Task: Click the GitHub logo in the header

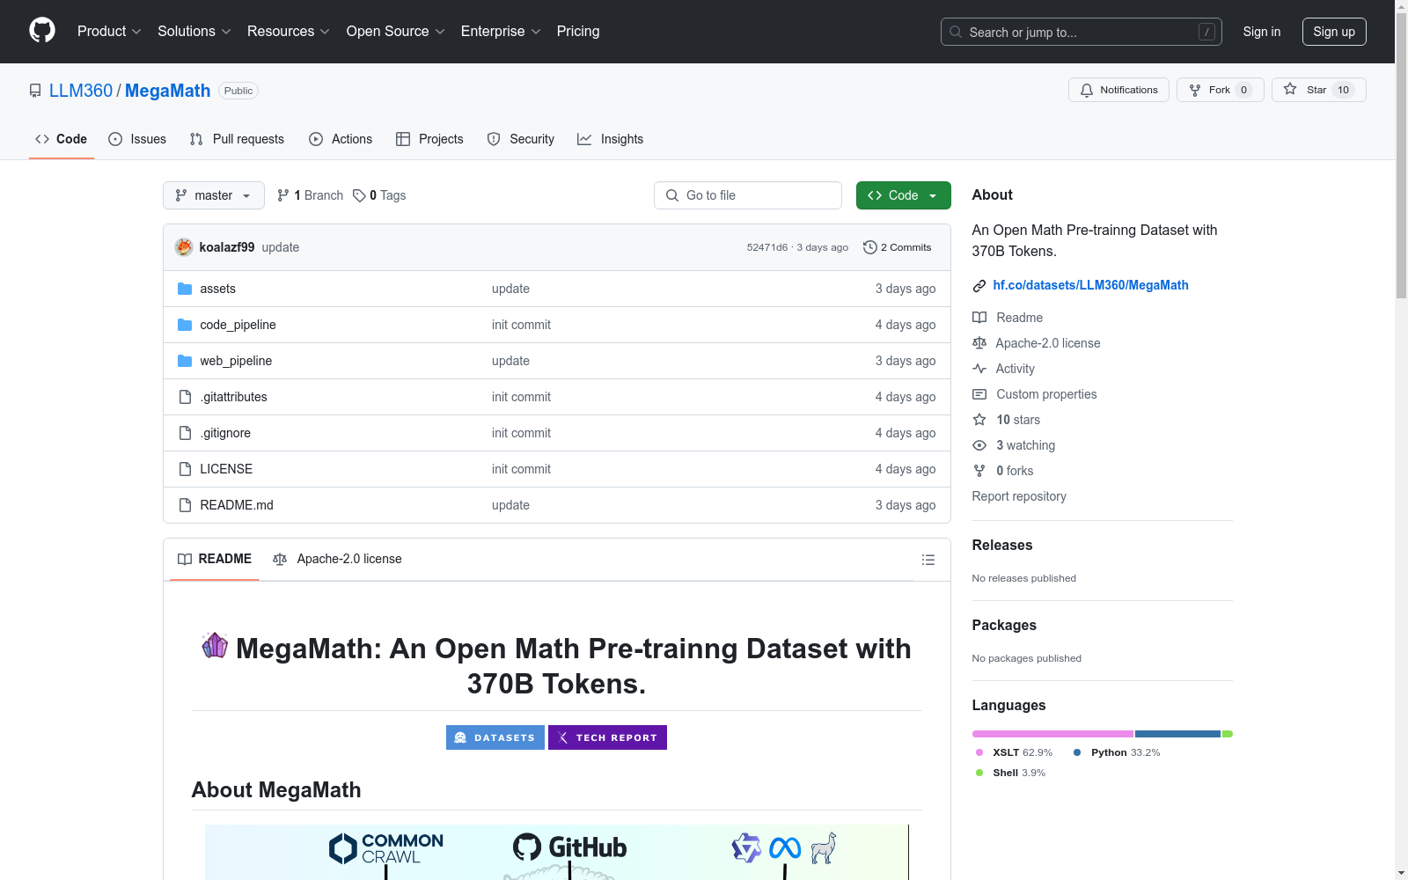Action: point(42,31)
